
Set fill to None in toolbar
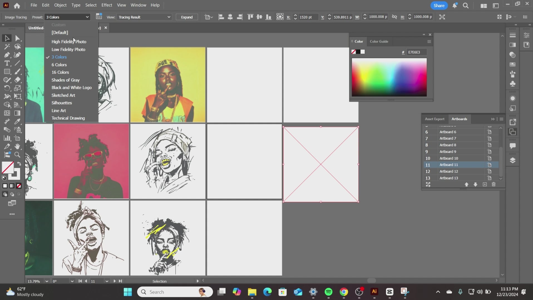pos(19,186)
